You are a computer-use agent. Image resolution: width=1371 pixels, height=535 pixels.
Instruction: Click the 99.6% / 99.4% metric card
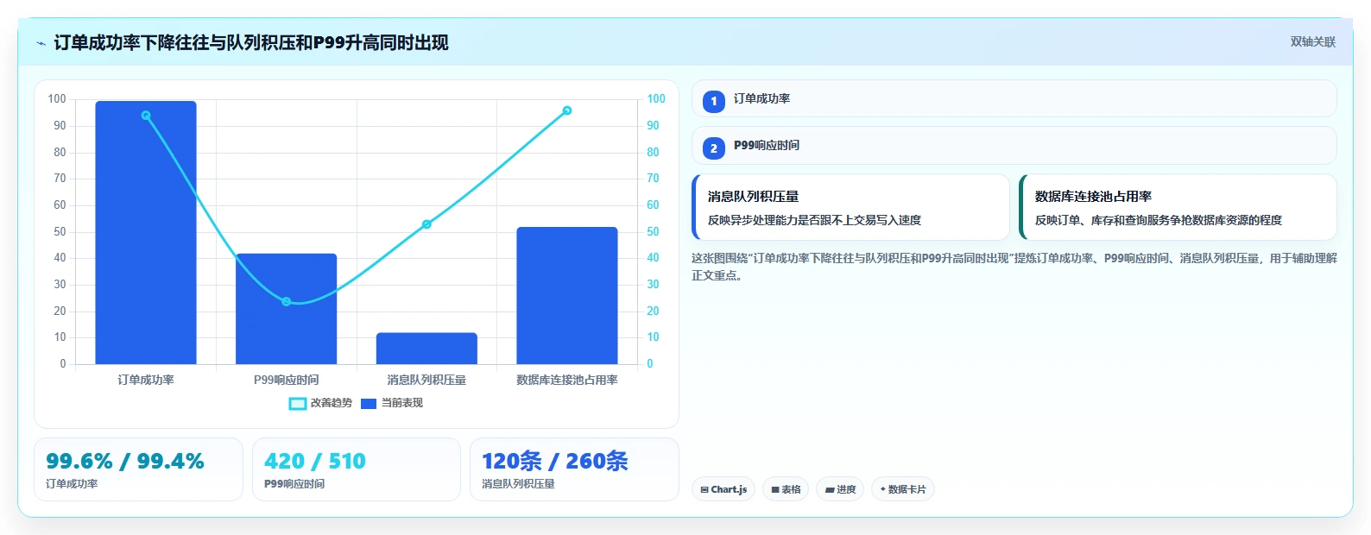pyautogui.click(x=139, y=469)
